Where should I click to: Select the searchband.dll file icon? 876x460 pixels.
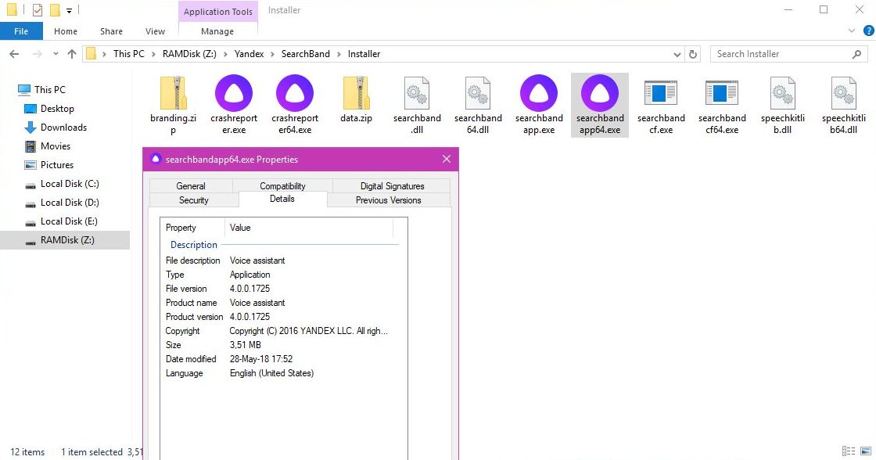click(x=418, y=93)
